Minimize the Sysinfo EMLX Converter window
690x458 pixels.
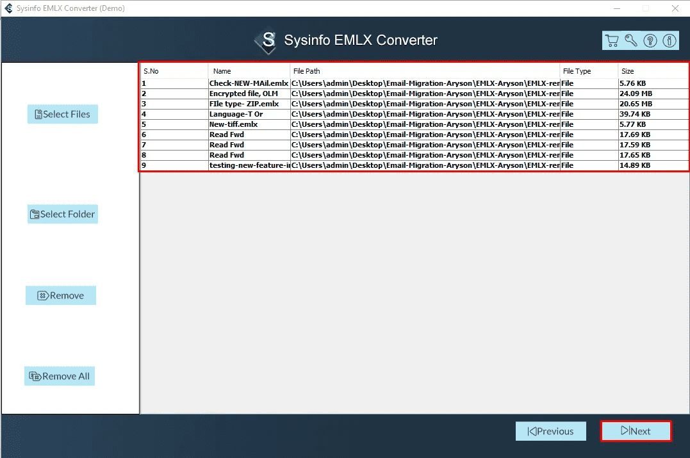(617, 8)
